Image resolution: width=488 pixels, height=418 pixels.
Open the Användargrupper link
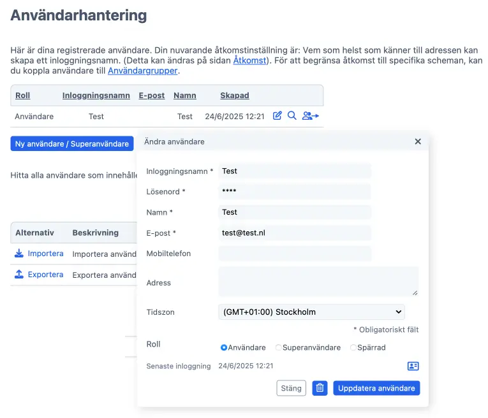click(x=142, y=71)
